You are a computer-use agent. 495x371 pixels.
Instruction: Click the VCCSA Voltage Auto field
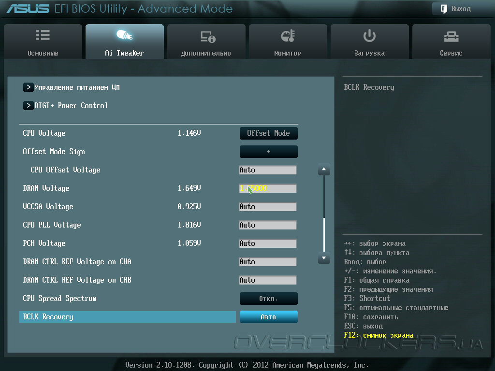pos(268,207)
